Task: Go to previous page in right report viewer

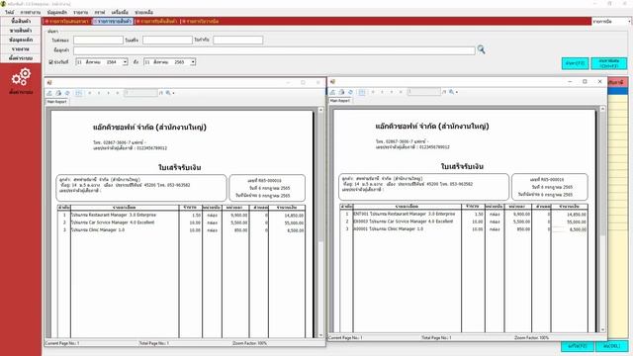Action: tap(383, 92)
